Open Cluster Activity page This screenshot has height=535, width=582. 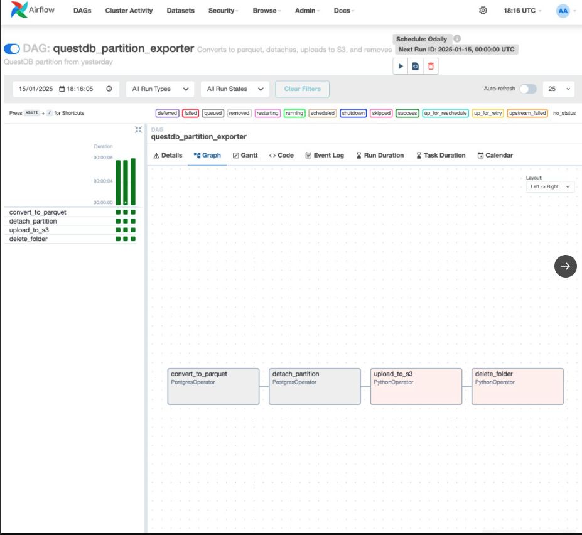click(x=129, y=11)
